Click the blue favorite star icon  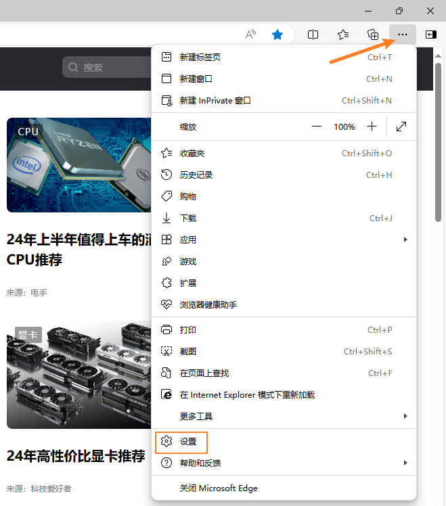[x=277, y=34]
